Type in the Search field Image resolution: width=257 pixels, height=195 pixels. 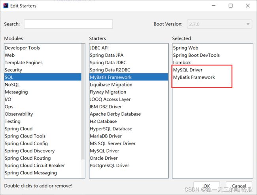[68, 24]
